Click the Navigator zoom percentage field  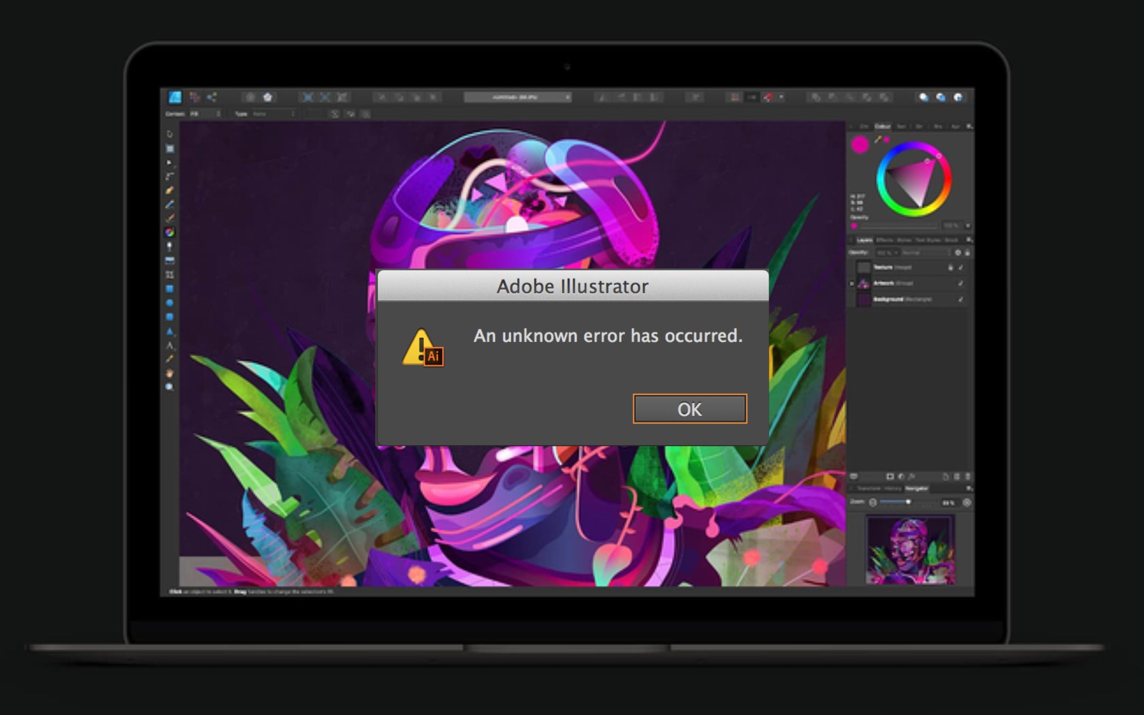[x=951, y=503]
